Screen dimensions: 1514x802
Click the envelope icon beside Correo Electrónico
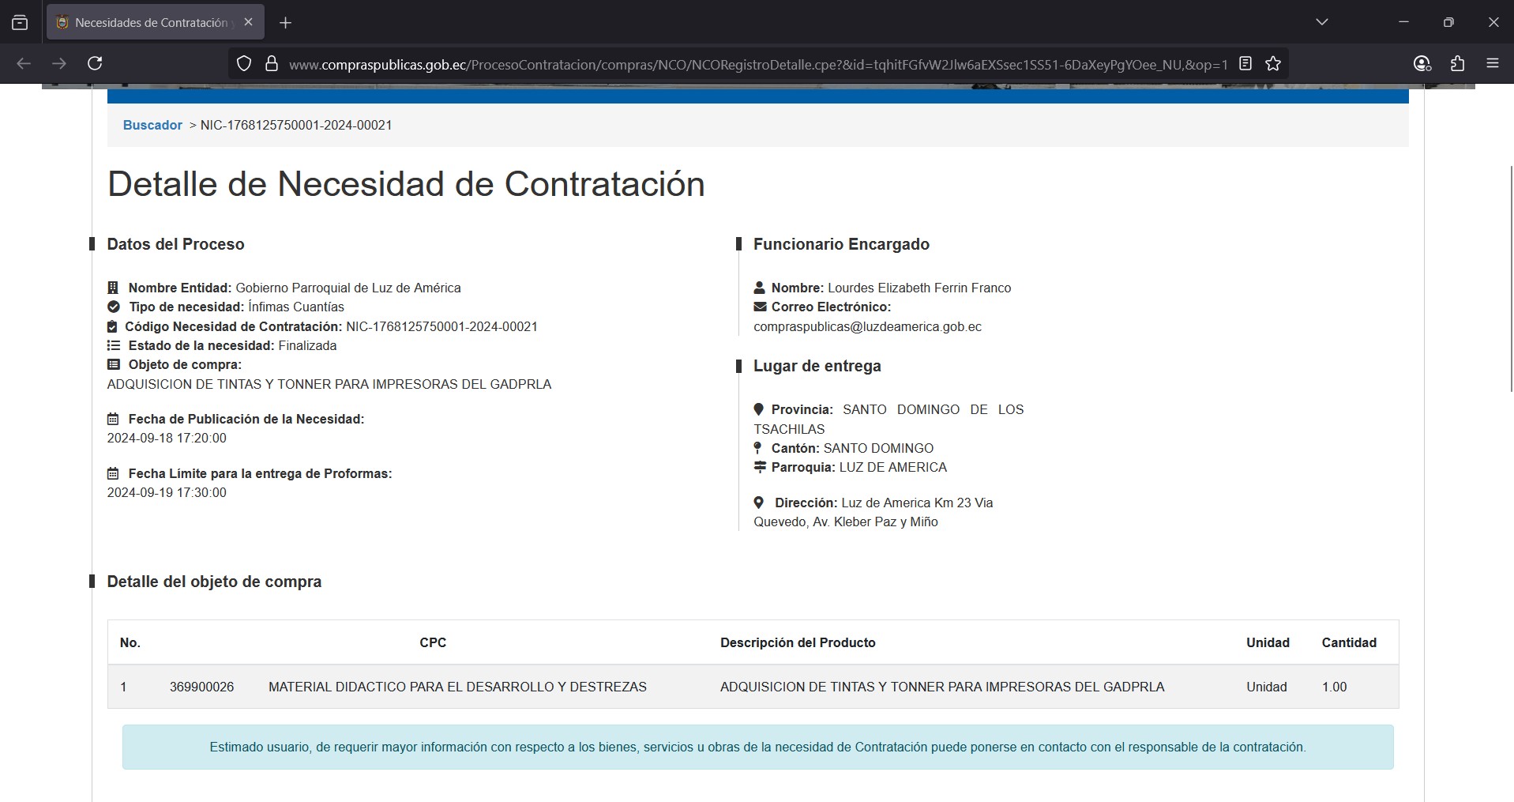[x=760, y=307]
